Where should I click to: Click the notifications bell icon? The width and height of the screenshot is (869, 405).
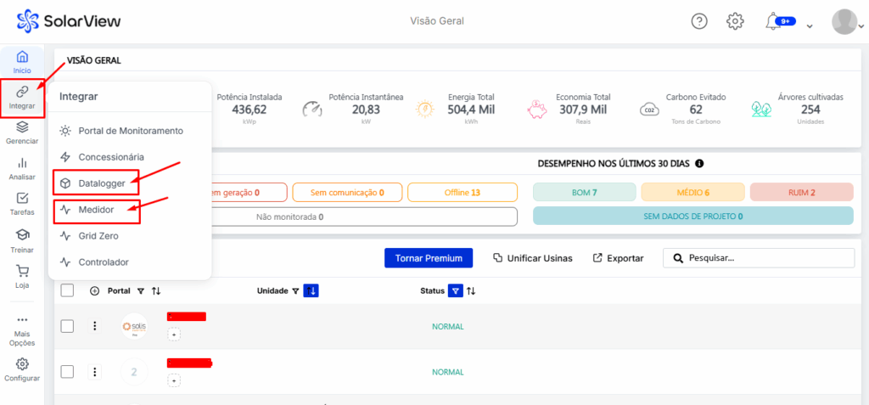tap(773, 21)
